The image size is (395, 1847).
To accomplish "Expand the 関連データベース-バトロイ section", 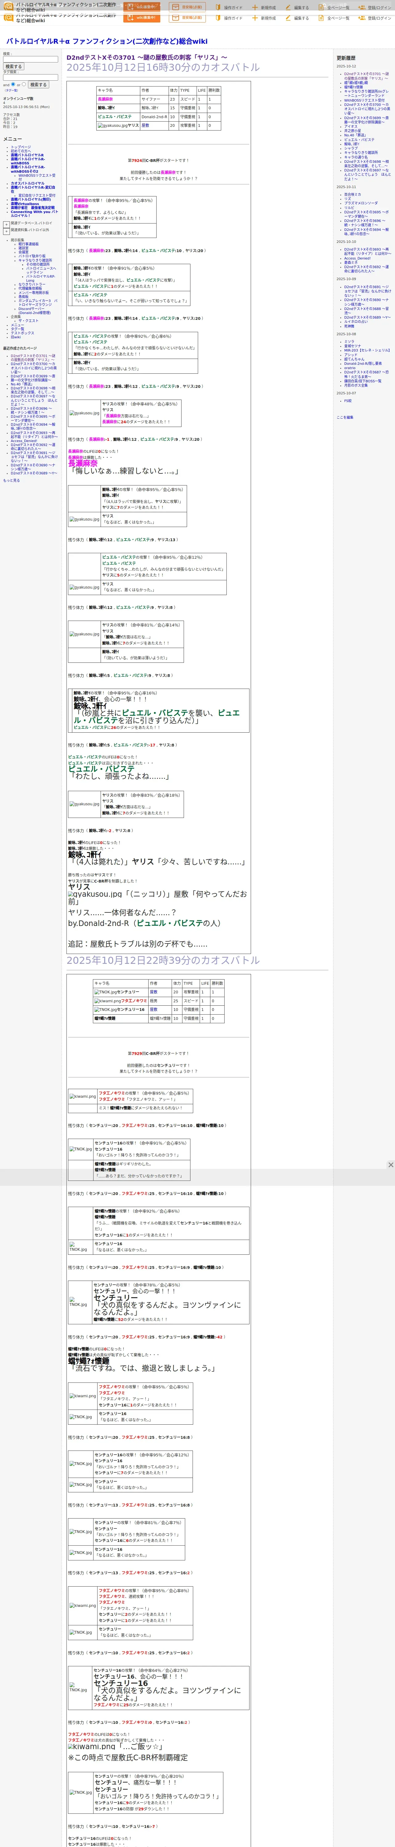I will tap(6, 224).
